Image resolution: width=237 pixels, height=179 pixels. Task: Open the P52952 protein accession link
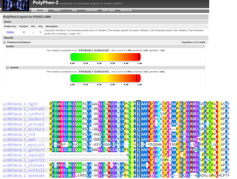10,32
